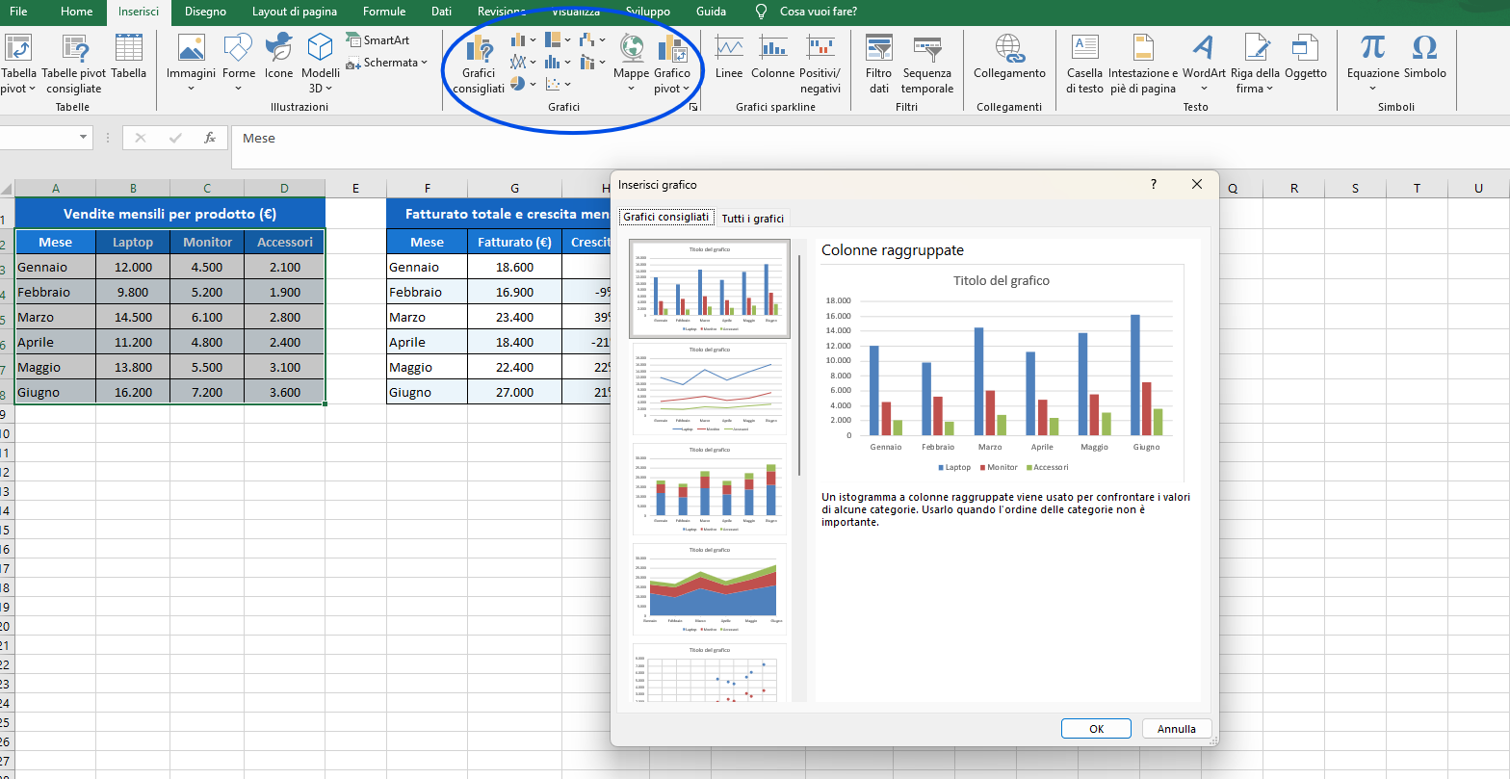The image size is (1510, 779).
Task: Open the combo chart menu
Action: (x=593, y=63)
